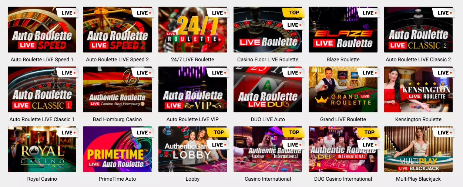Screen dimensions: 463x187
Task: Click the Casino Floor LIVE Roulette text label
Action: (x=268, y=59)
